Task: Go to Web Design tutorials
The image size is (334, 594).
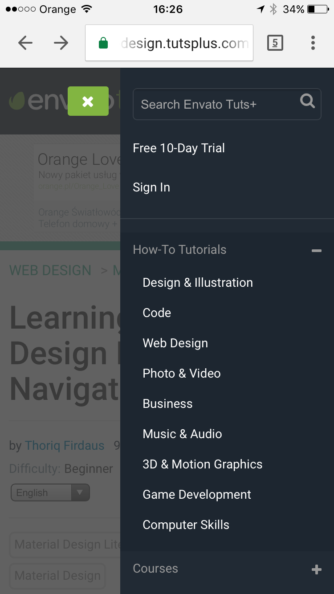Action: click(175, 343)
